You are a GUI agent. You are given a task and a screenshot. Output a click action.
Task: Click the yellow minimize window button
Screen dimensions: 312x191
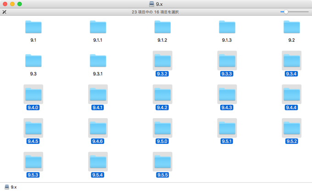click(x=12, y=4)
